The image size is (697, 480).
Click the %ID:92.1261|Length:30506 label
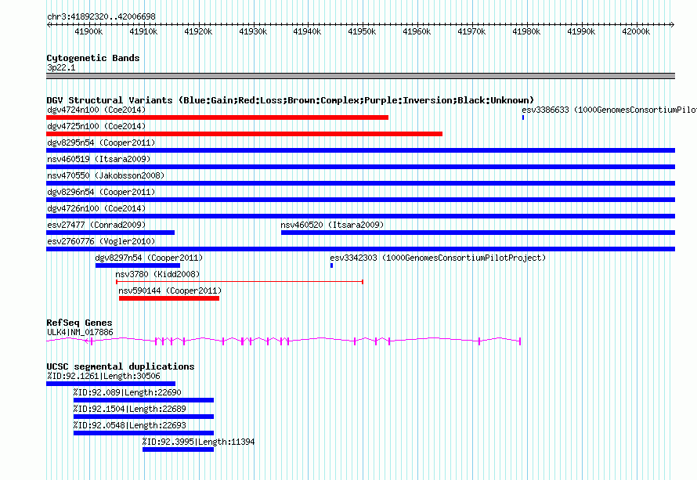point(103,376)
